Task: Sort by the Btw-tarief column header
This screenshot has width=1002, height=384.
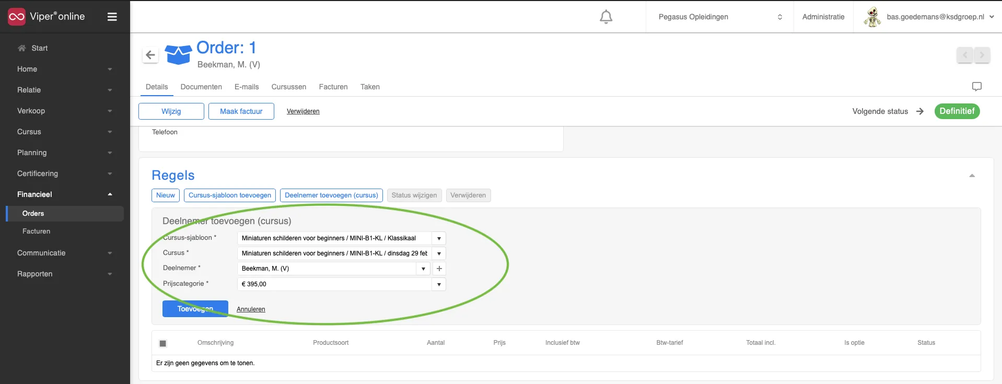Action: click(x=670, y=343)
